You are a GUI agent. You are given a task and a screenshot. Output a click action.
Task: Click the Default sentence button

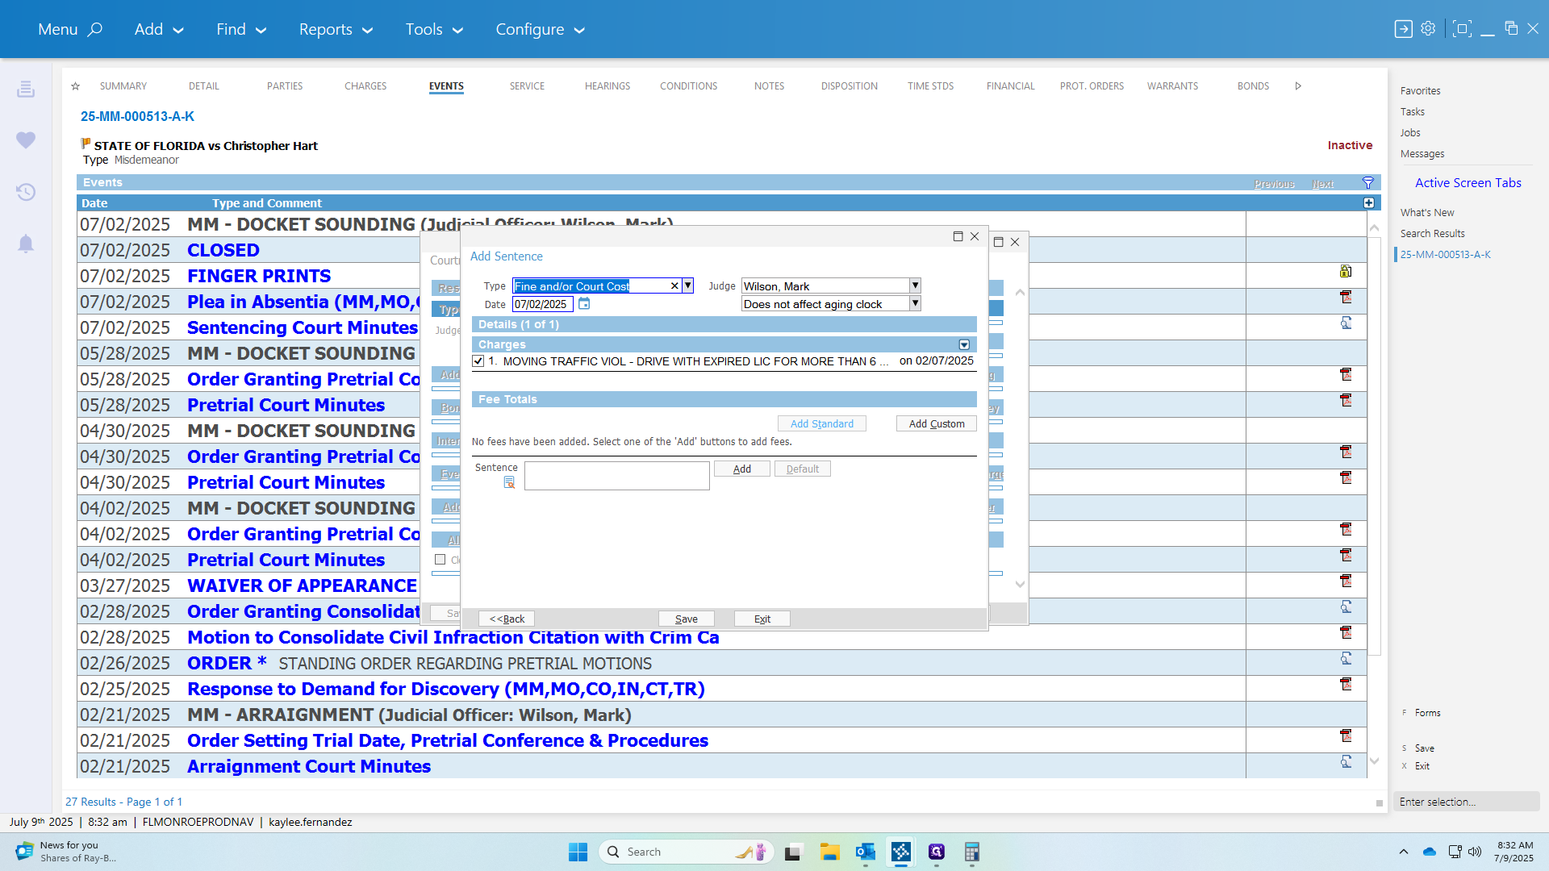click(803, 469)
